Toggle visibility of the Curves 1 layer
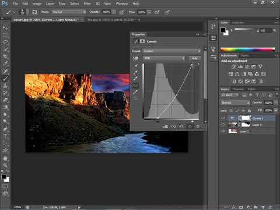 pyautogui.click(x=223, y=118)
